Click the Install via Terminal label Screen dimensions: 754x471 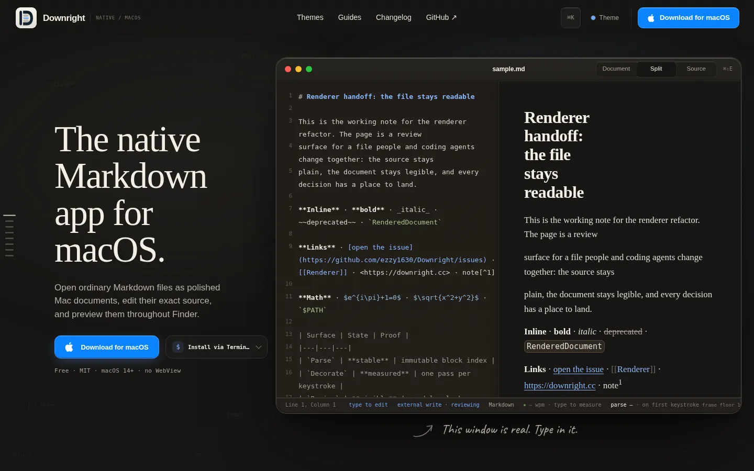[x=218, y=347]
